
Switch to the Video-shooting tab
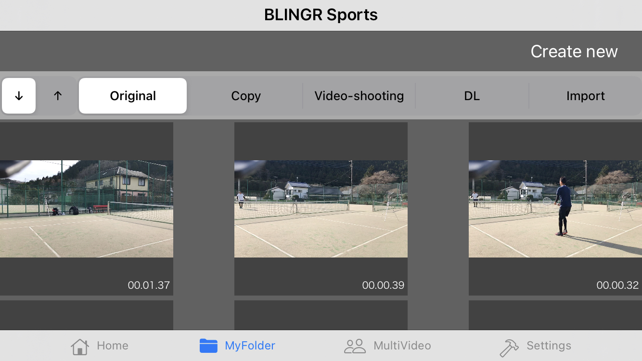click(359, 96)
